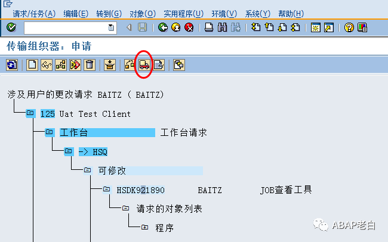Viewport: 388px width, 242px height.
Task: Open the 实用程序(U) menu
Action: coord(184,14)
